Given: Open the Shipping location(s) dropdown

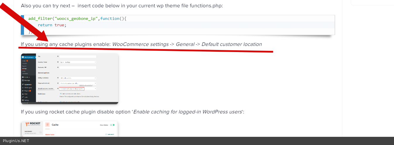Looking at the screenshot, I should (78, 83).
